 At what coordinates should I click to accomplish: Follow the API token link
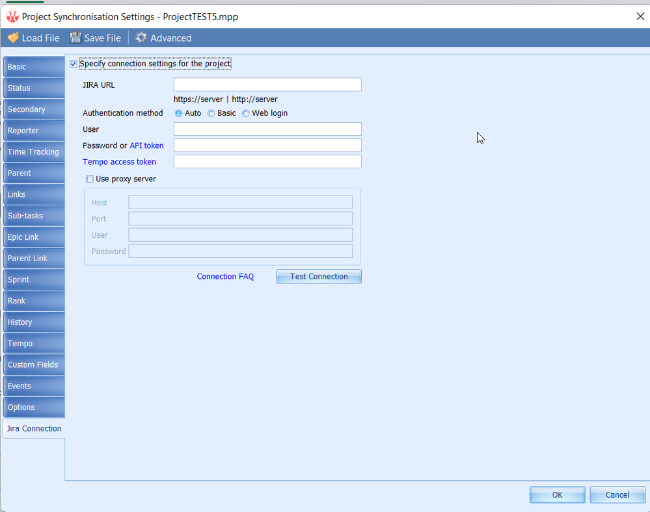point(147,146)
